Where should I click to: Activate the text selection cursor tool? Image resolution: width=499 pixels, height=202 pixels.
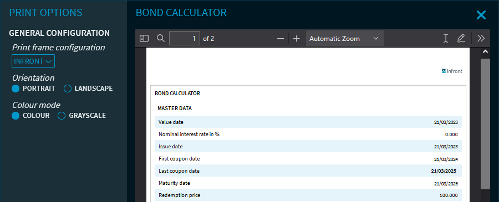446,38
